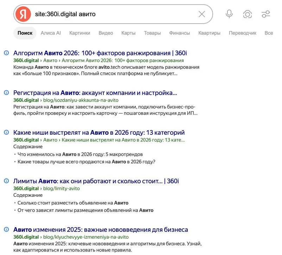Viewport: 282px width, 255px height.
Task: Expand the Все services tab
Action: coord(269,33)
